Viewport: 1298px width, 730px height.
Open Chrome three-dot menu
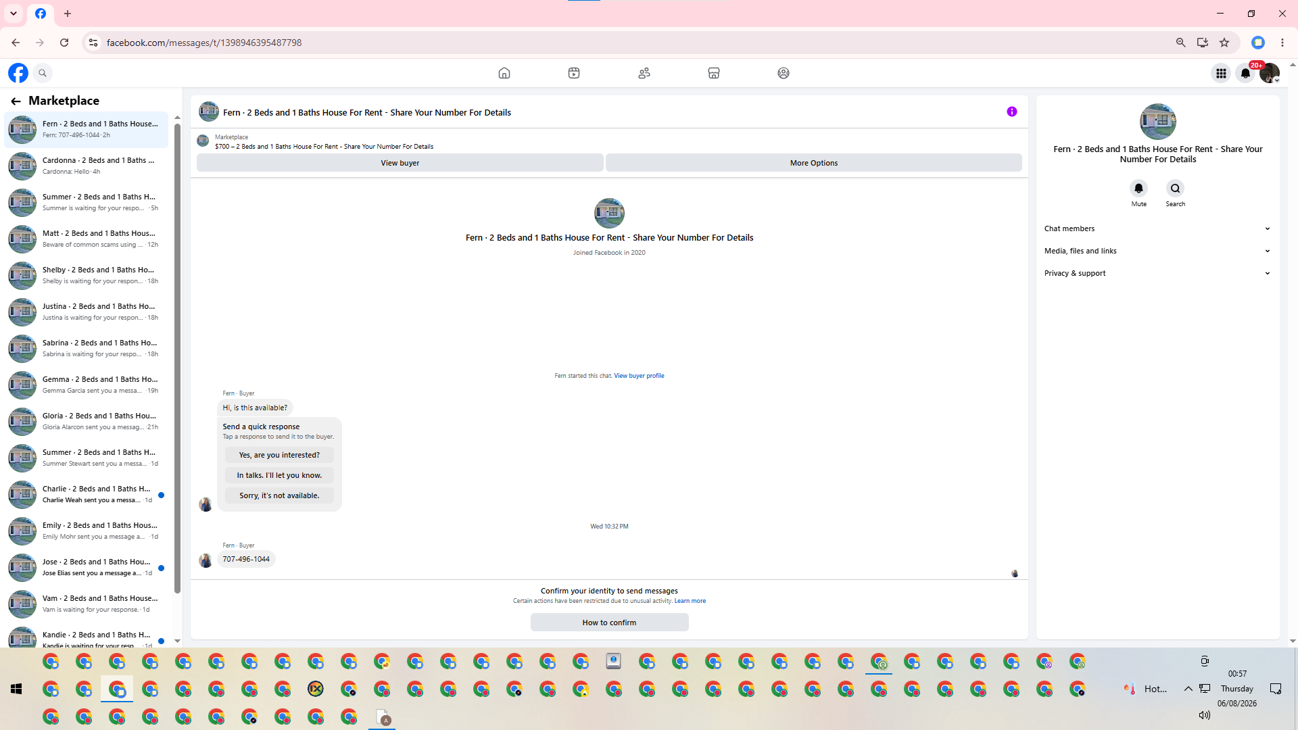[1282, 43]
